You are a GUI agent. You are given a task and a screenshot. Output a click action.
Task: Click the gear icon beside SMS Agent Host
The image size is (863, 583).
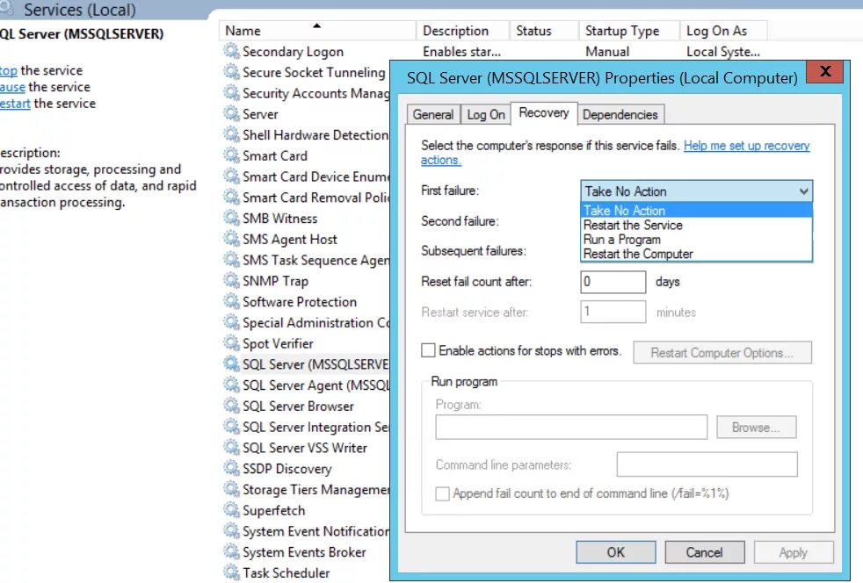[231, 239]
